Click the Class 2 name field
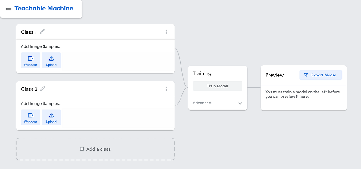 pyautogui.click(x=29, y=89)
